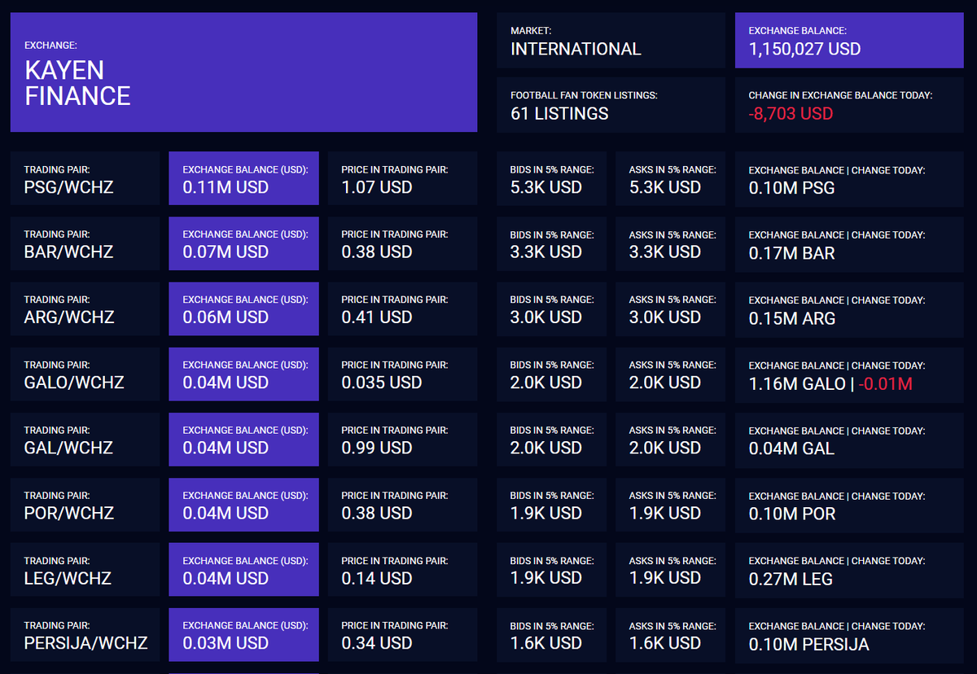Select the LEG/WCHZ trading pair

[x=85, y=570]
